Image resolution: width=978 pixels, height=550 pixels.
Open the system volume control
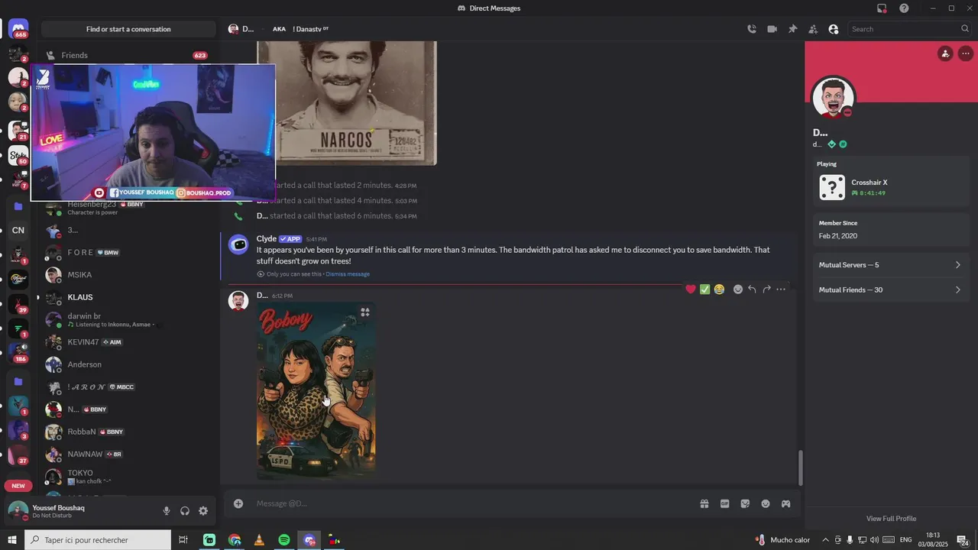point(874,540)
